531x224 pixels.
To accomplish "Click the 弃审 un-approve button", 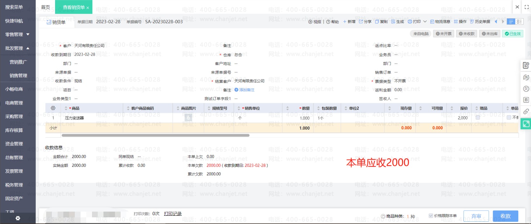I will (476, 216).
